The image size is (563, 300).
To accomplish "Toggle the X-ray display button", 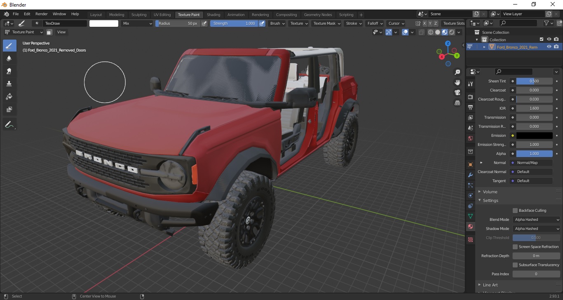I will click(x=421, y=32).
